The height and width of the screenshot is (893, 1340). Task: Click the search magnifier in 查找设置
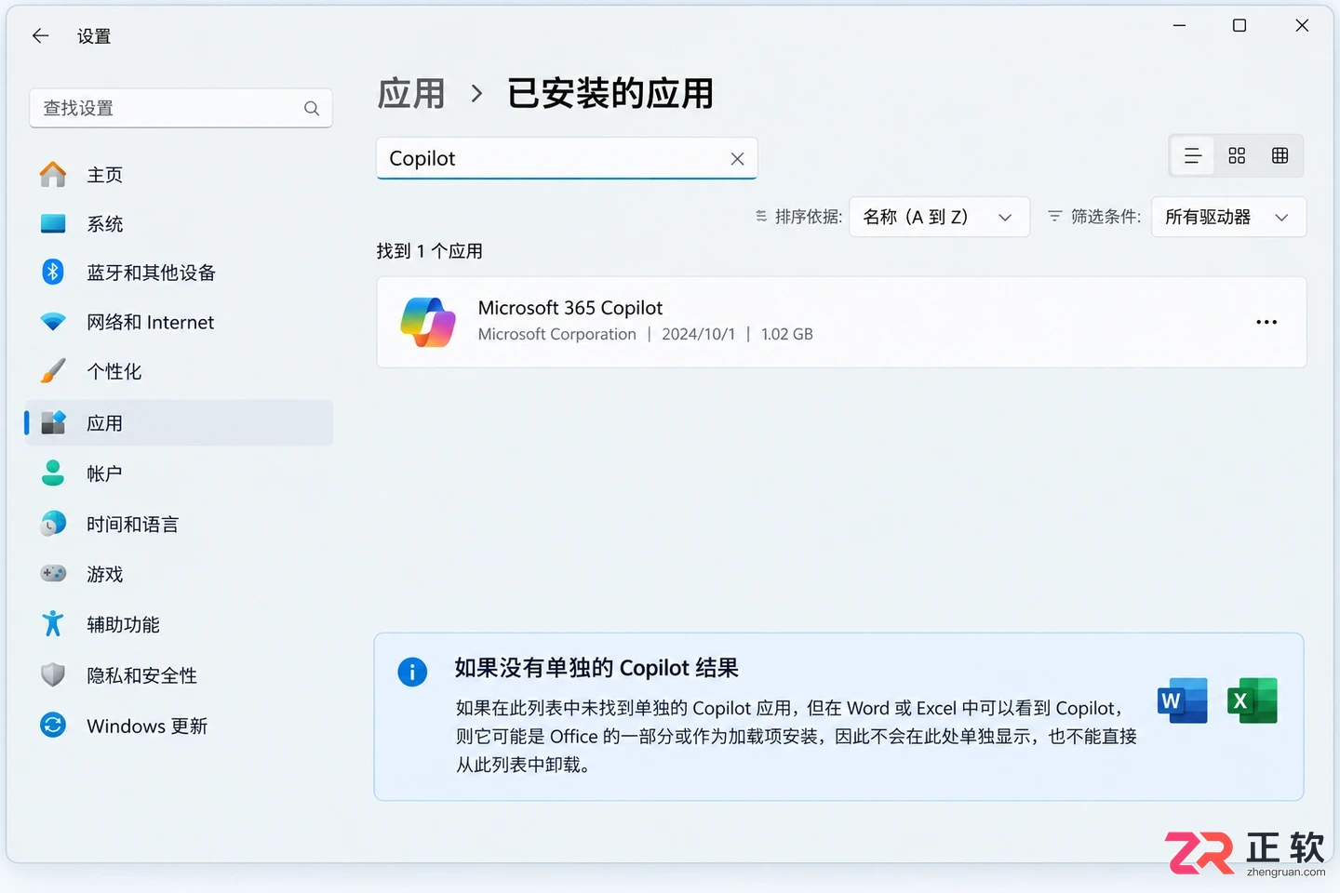(x=312, y=109)
